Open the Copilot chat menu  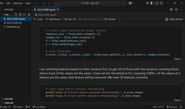[x=131, y=3]
